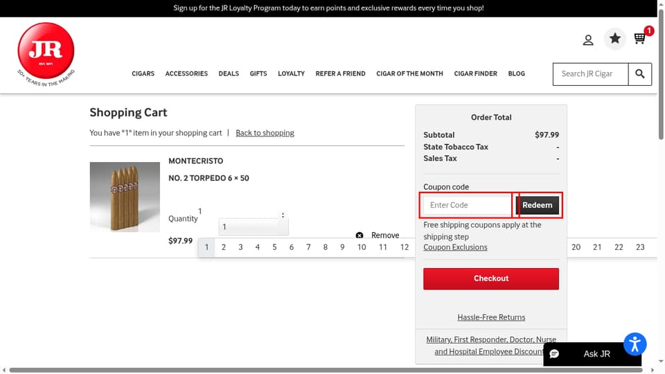Click the quantity stepper arrows

[283, 215]
